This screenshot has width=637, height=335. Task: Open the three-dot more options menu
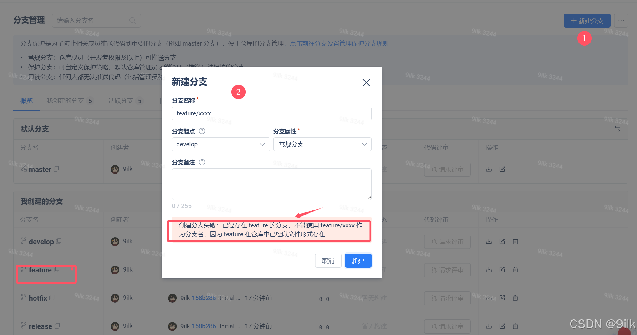point(621,21)
